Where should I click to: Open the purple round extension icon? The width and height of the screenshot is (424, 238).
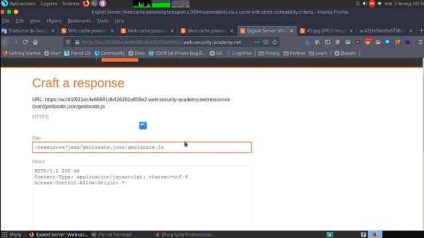coord(408,42)
